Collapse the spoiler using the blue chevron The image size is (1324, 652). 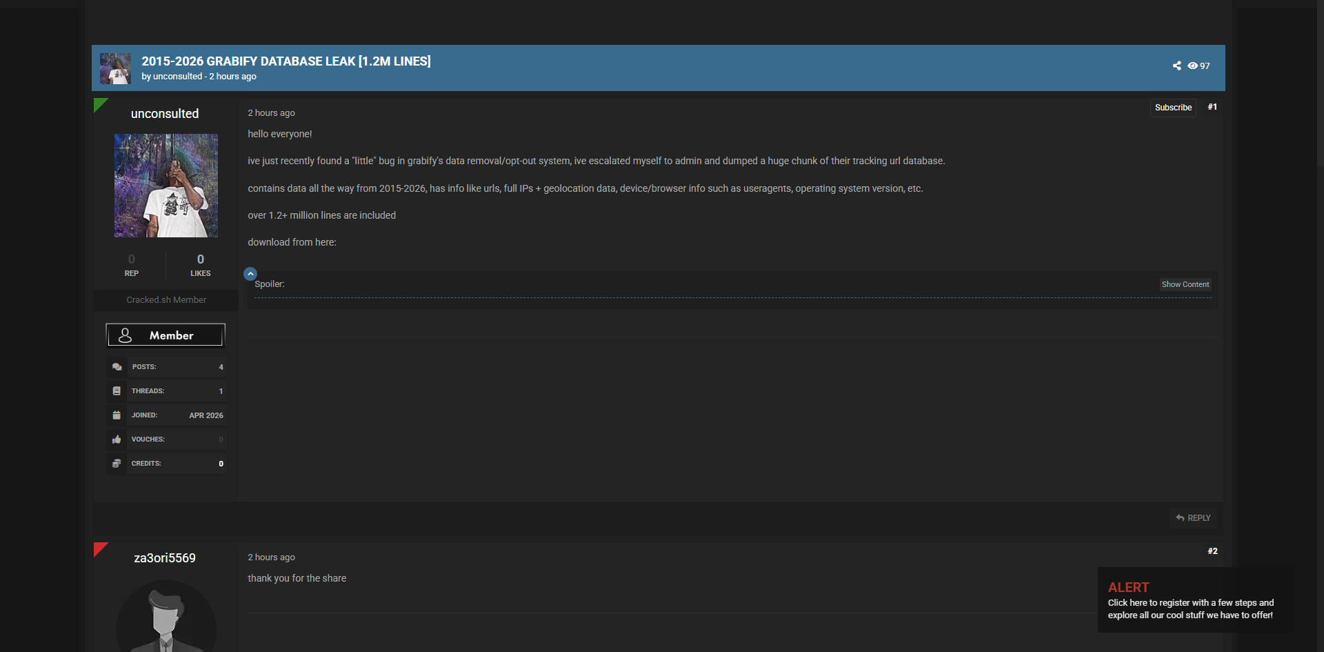coord(250,274)
